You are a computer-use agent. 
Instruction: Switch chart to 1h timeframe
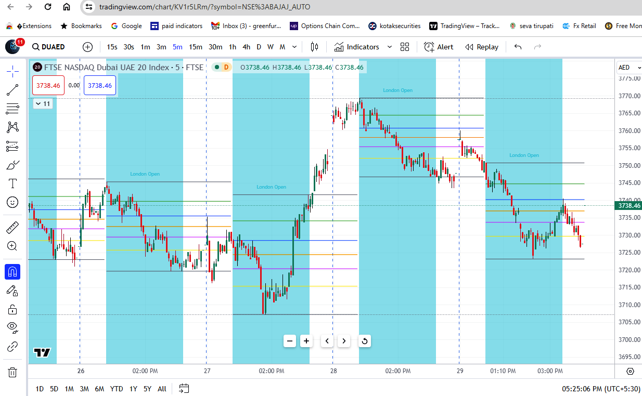[232, 47]
